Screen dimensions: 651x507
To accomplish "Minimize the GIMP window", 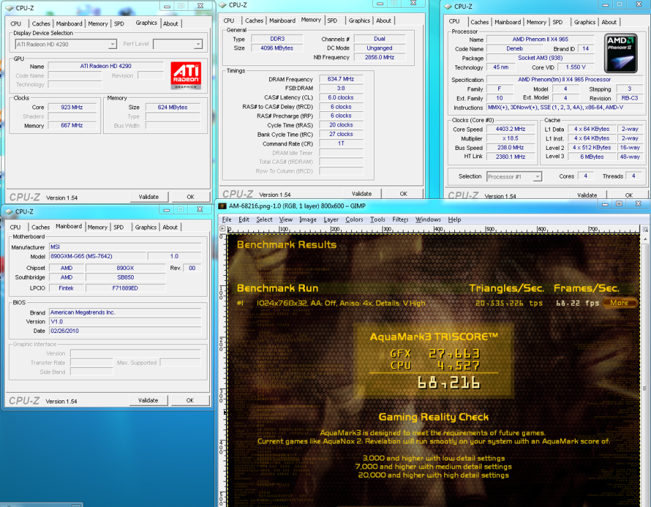I will pos(604,205).
